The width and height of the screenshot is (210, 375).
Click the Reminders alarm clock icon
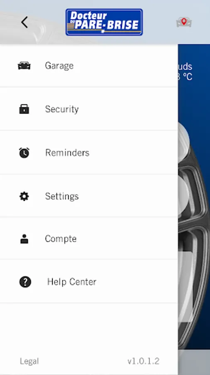click(x=24, y=152)
